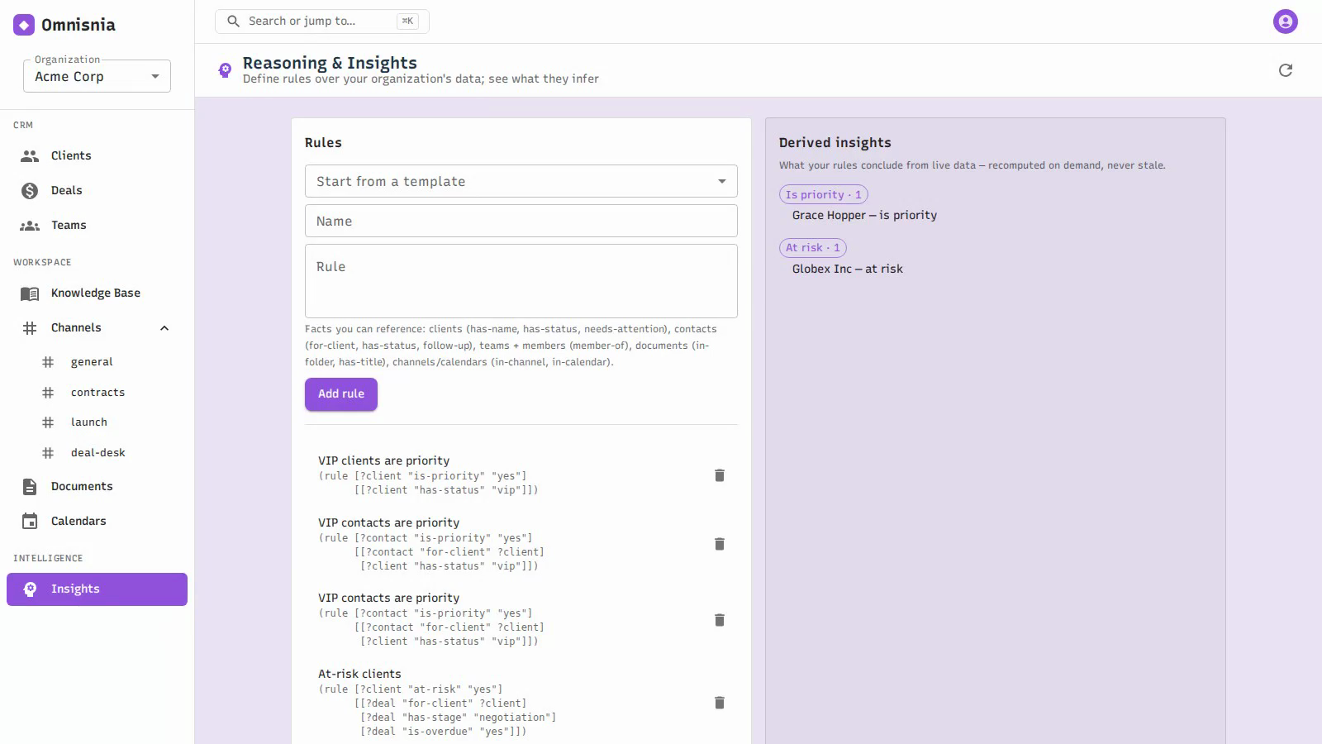Click the Teams group icon

tap(30, 226)
